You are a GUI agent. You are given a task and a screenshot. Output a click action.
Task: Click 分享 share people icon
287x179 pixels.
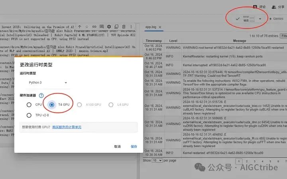[273, 7]
